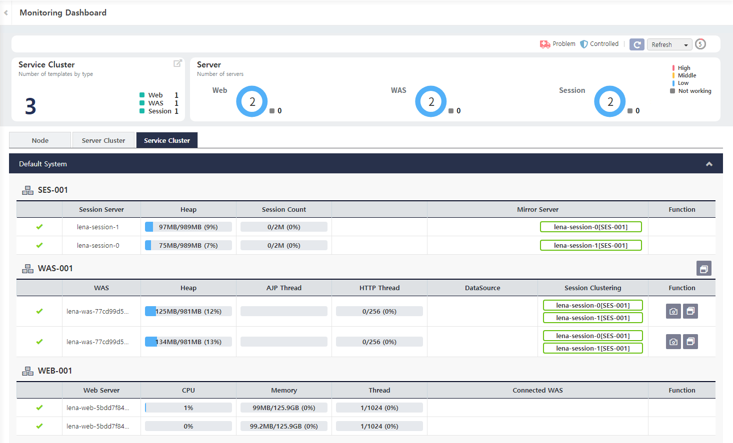The image size is (733, 443).
Task: Switch to the Server Cluster tab
Action: pyautogui.click(x=103, y=140)
